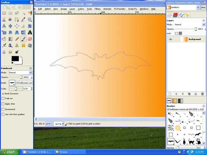Image resolution: width=207 pixels, height=155 pixels.
Task: Adjust the Paintbrush Scale slider
Action: click(x=16, y=89)
